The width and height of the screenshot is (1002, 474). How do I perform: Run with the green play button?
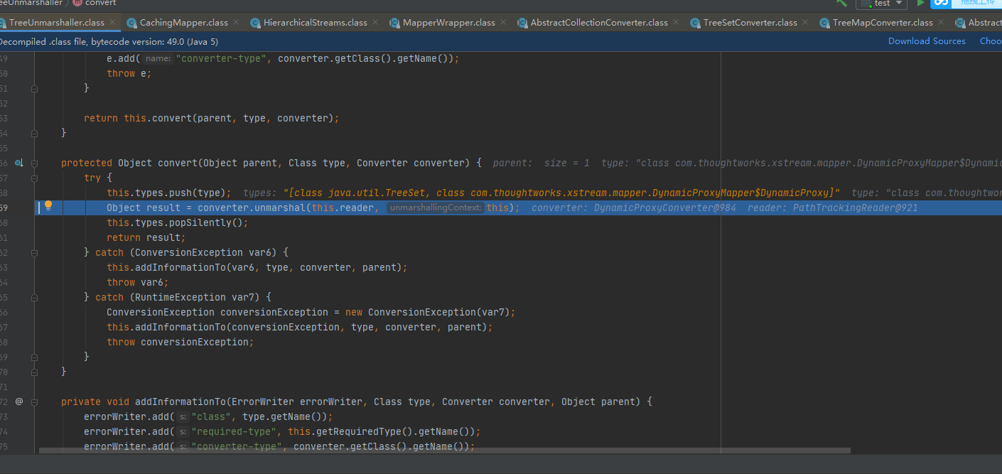tap(920, 4)
